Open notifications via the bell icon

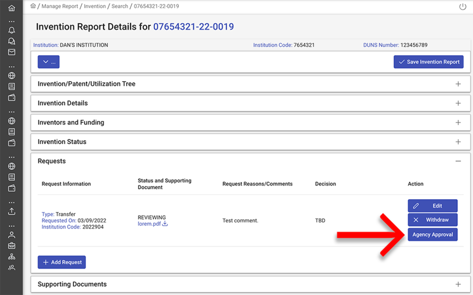click(12, 30)
